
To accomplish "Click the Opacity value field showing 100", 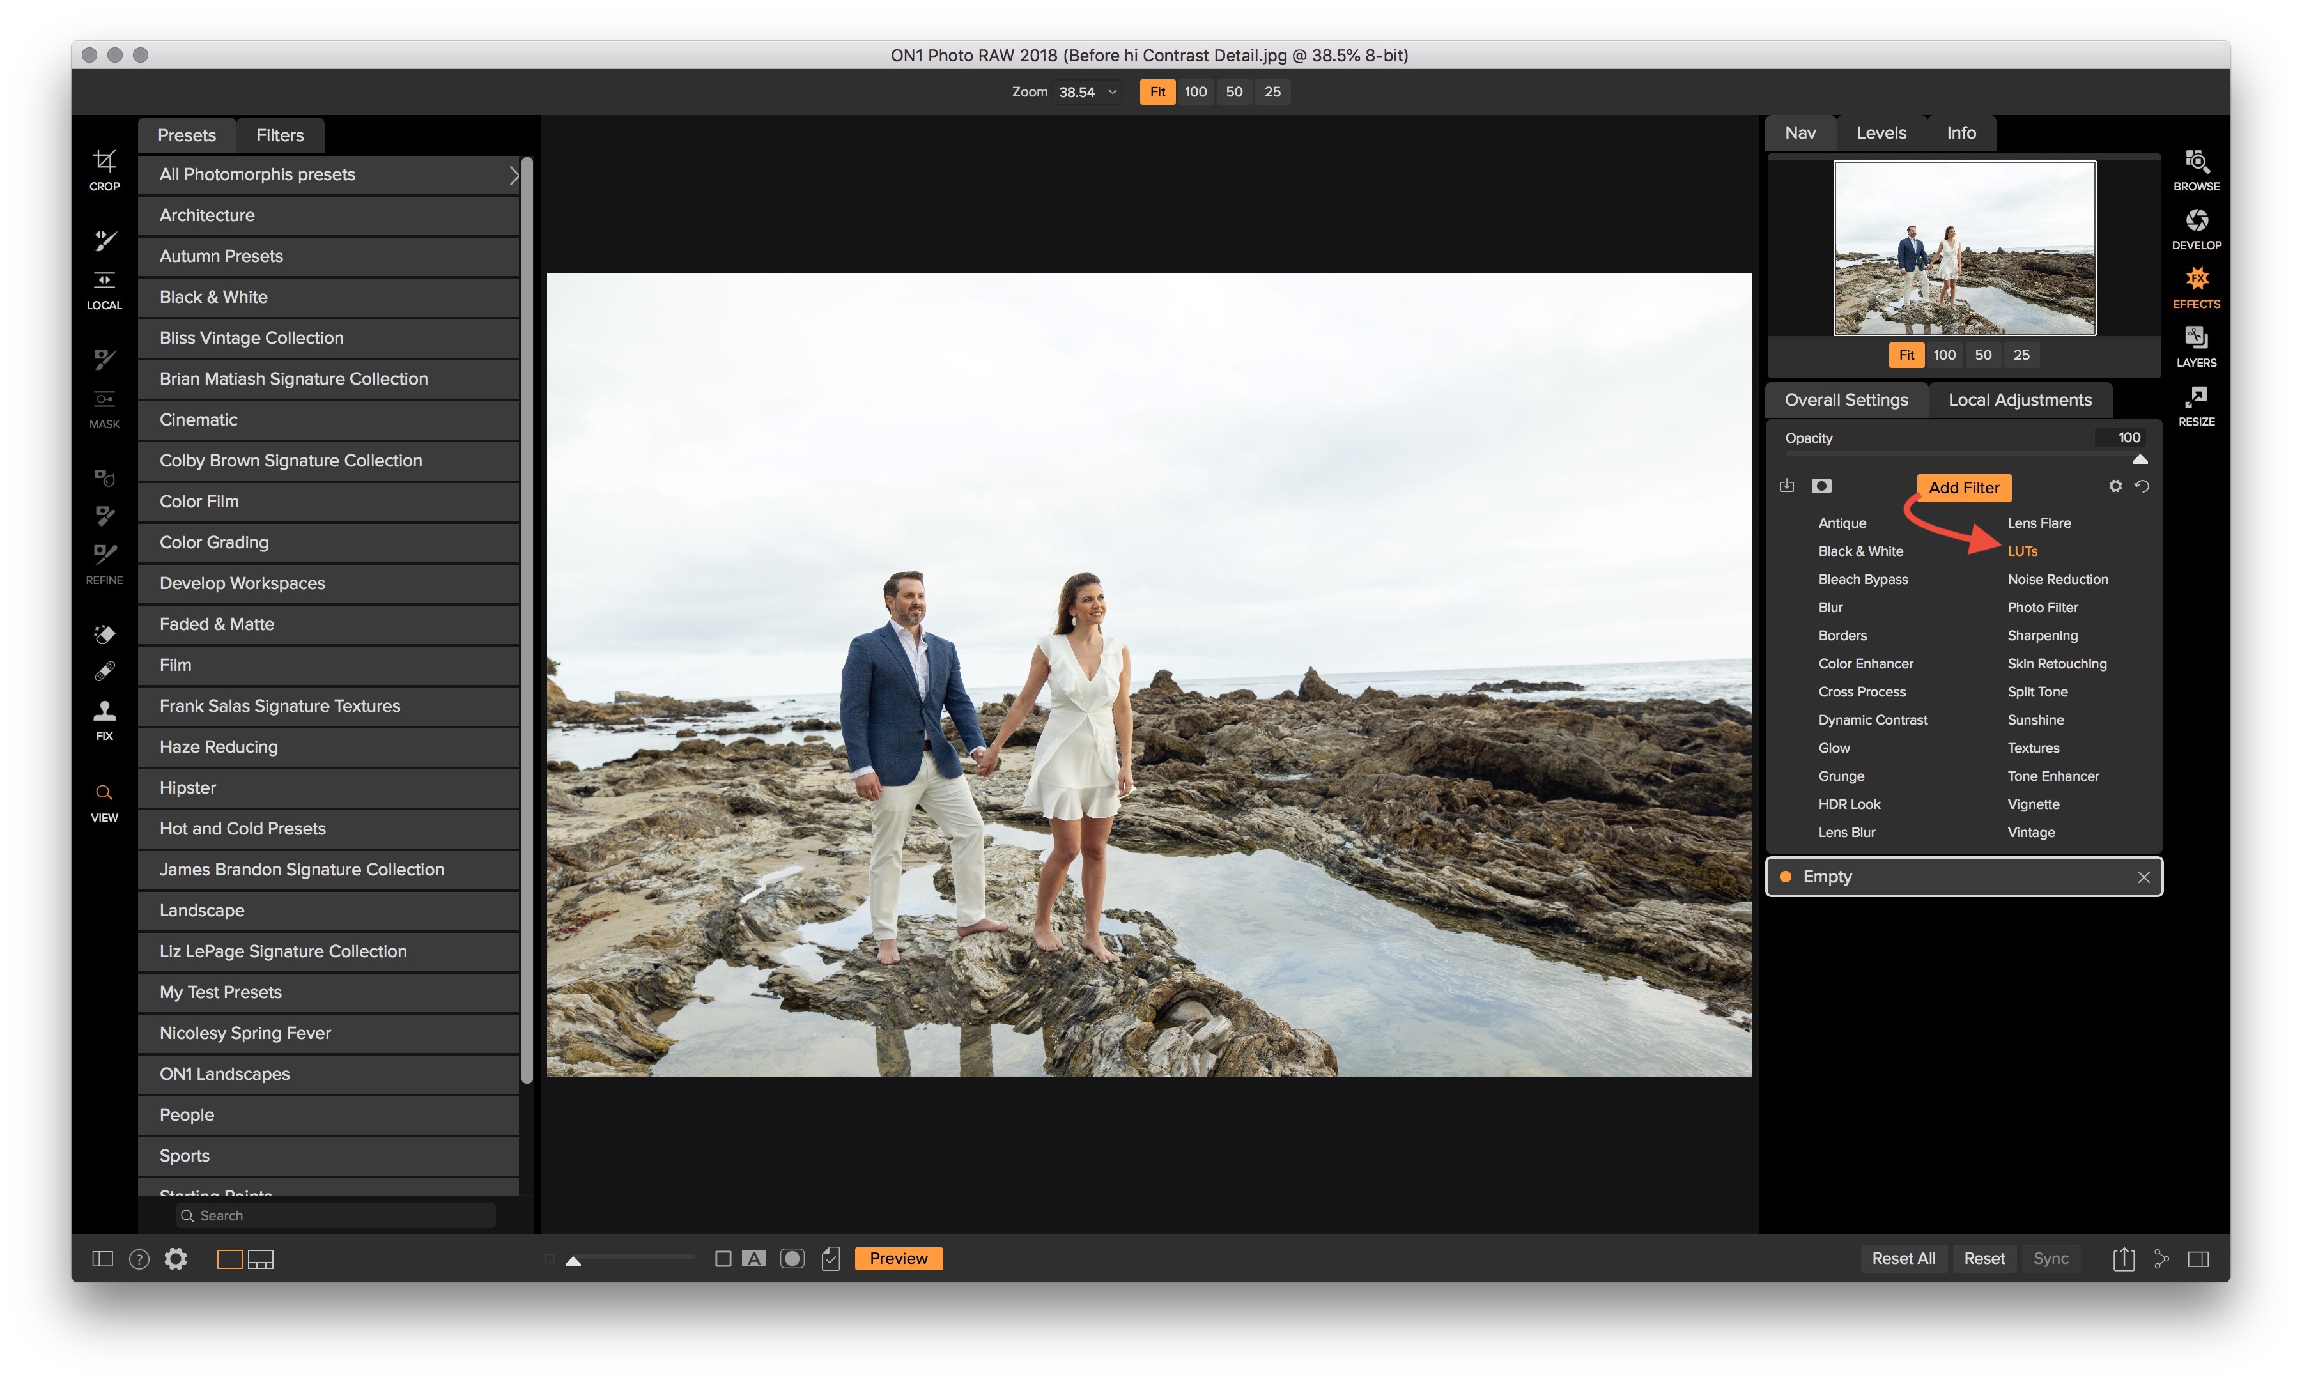I will pos(2120,438).
